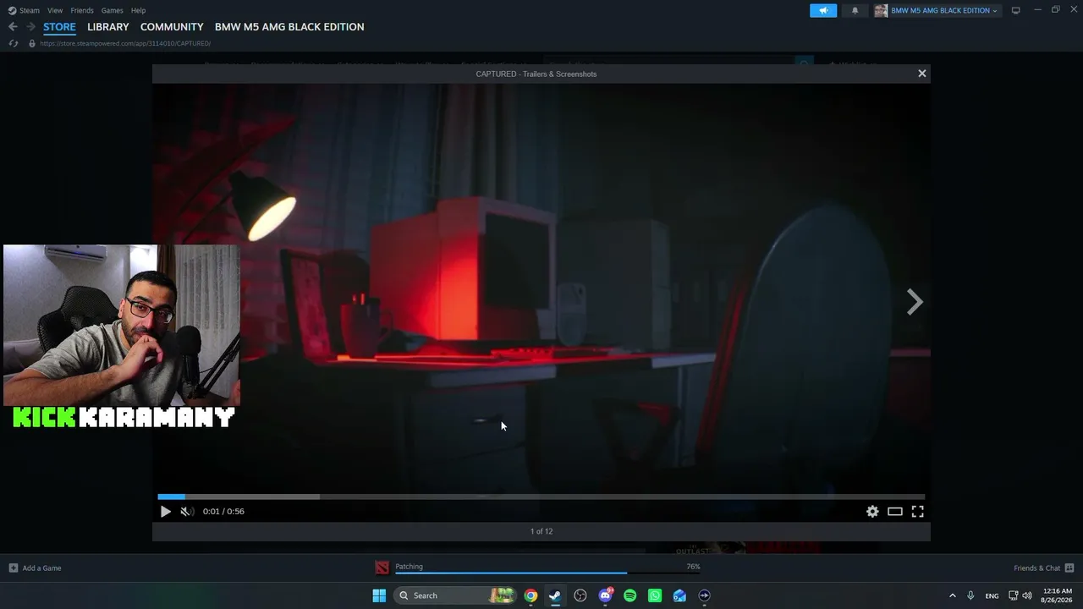
Task: Unmute the trailer audio
Action: pyautogui.click(x=187, y=512)
